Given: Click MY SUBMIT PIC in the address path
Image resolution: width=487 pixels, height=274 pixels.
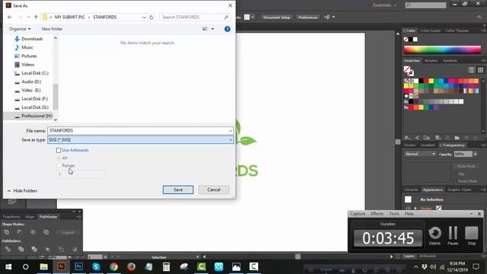Looking at the screenshot, I should tap(69, 17).
